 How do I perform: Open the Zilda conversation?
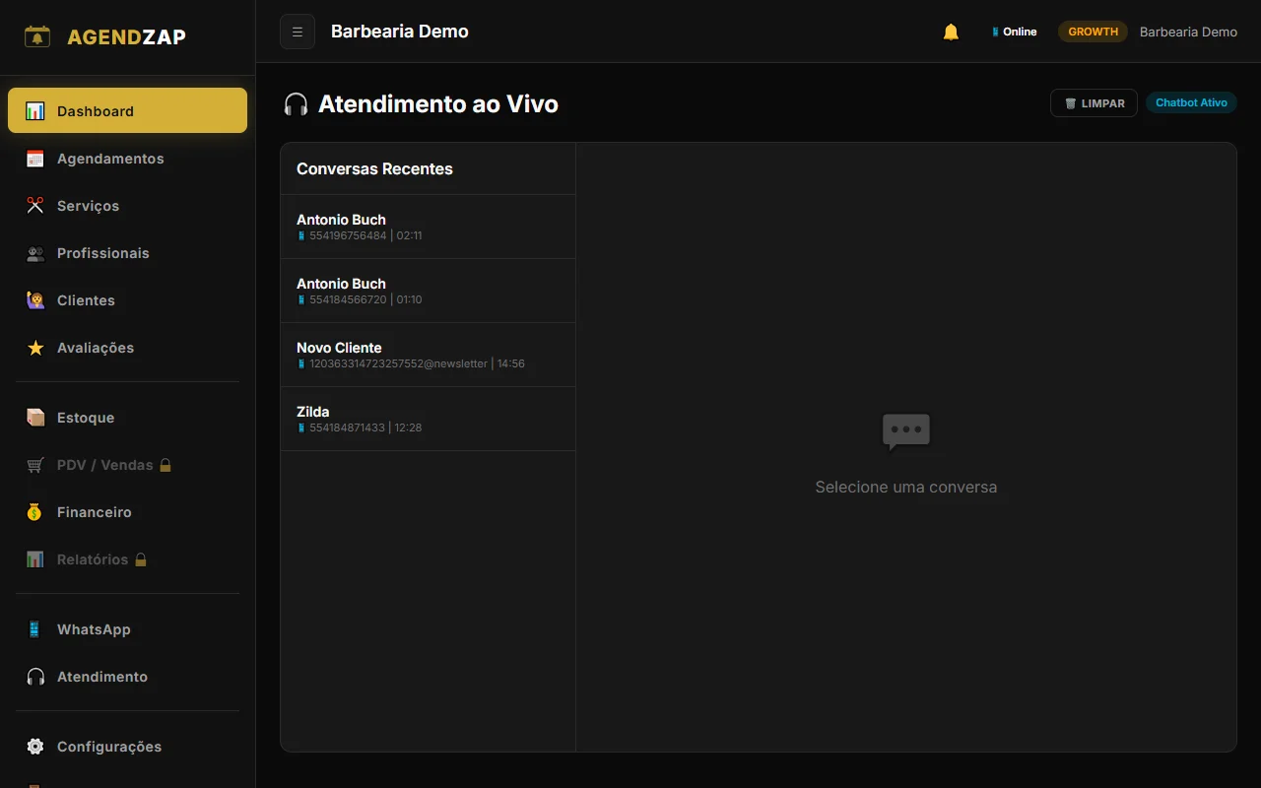428,419
